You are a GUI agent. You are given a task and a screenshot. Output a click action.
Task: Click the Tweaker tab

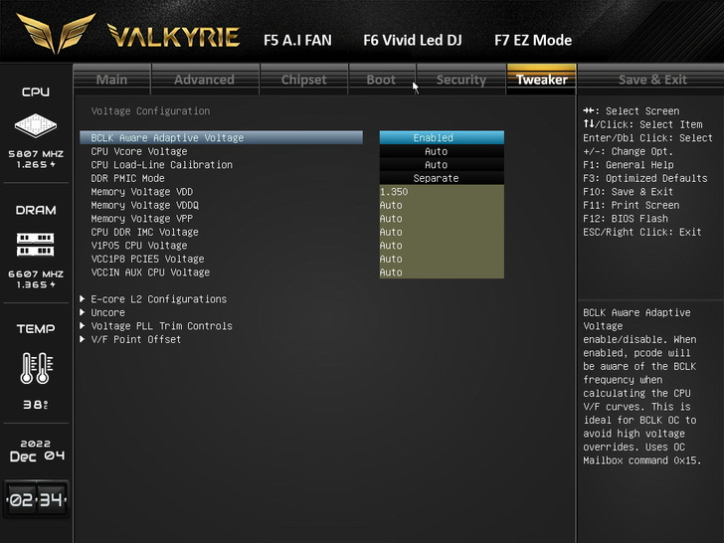click(542, 80)
